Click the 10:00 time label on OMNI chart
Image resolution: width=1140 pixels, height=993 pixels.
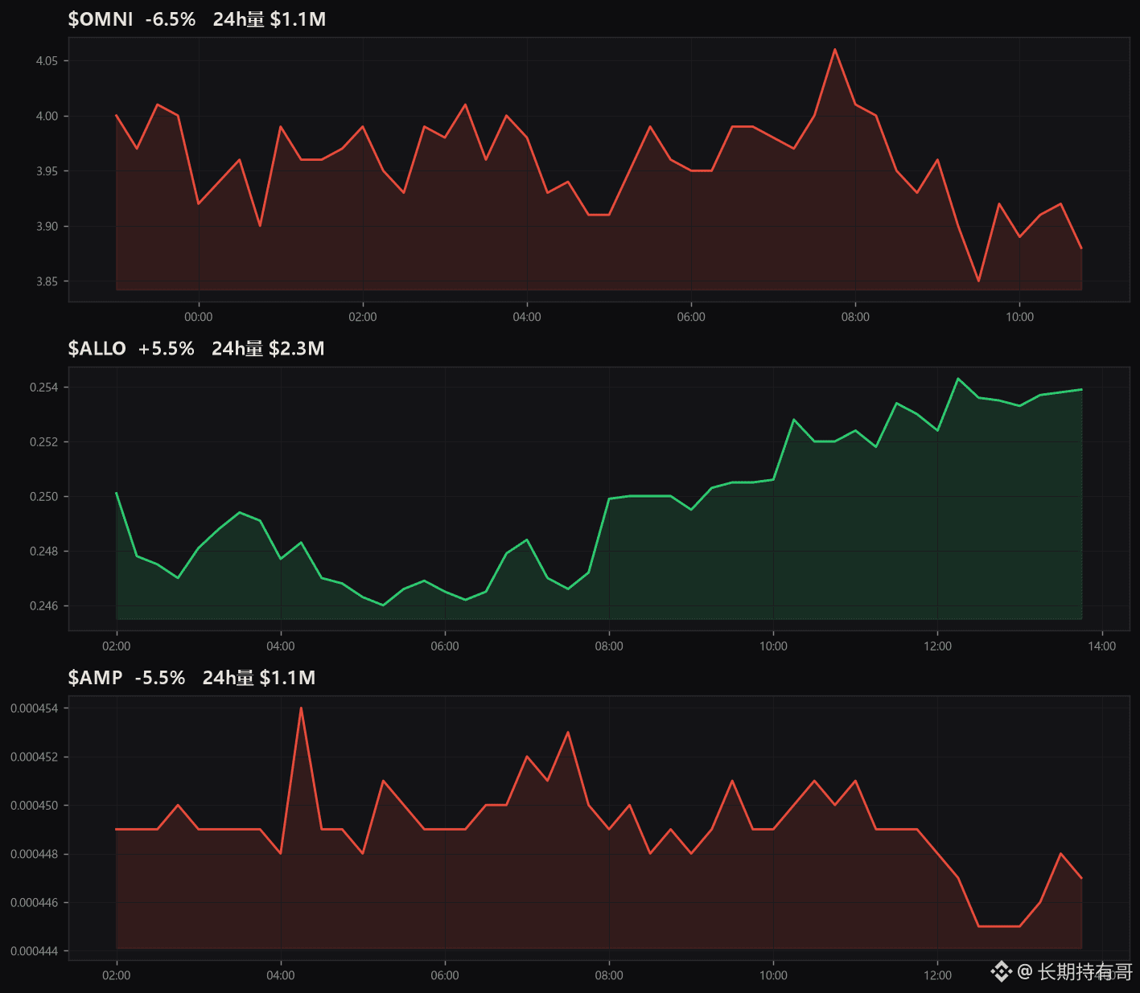(x=1019, y=317)
